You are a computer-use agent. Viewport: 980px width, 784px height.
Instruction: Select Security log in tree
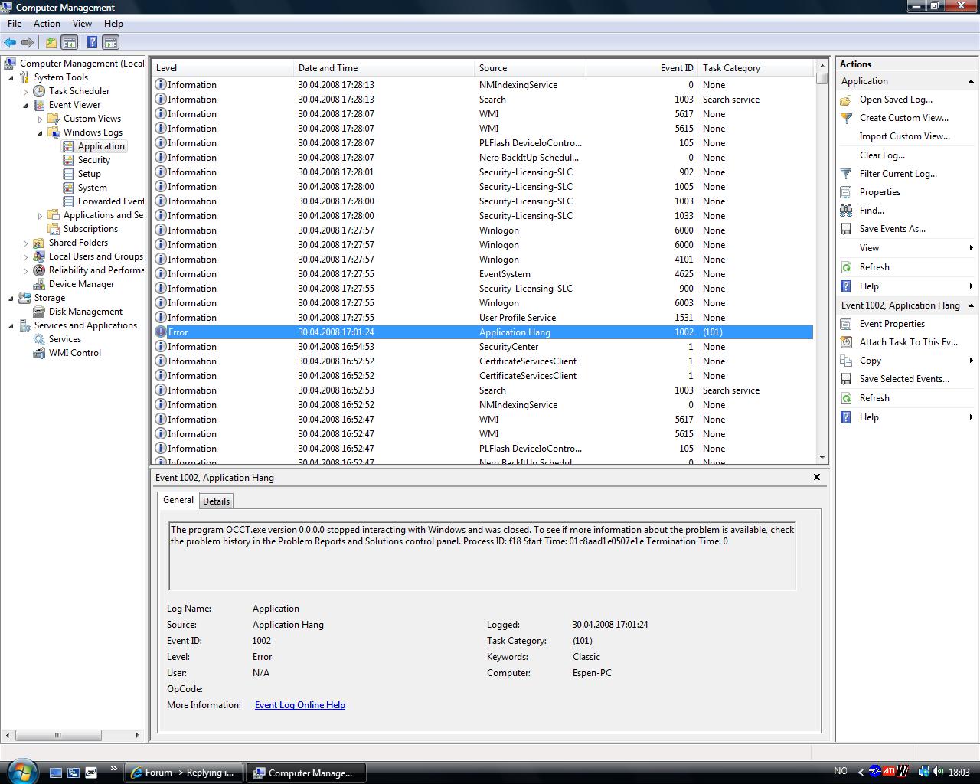(x=94, y=160)
